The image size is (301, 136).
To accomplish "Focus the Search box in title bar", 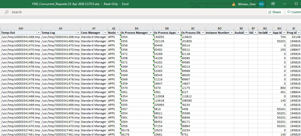I will (x=17, y=12).
